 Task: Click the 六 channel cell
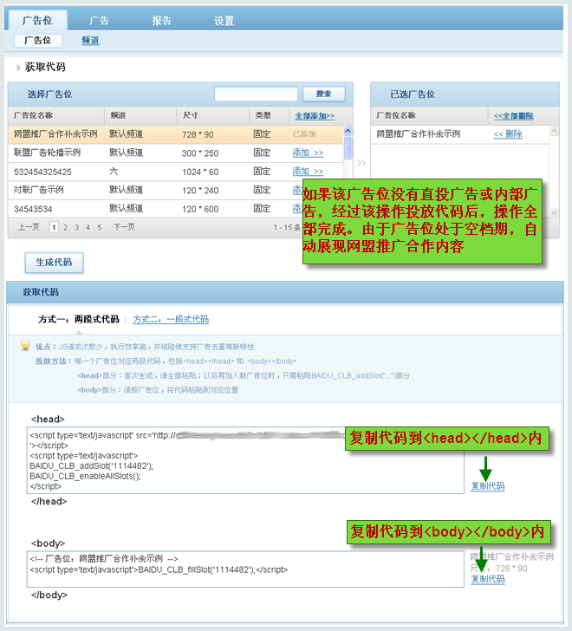pos(114,172)
